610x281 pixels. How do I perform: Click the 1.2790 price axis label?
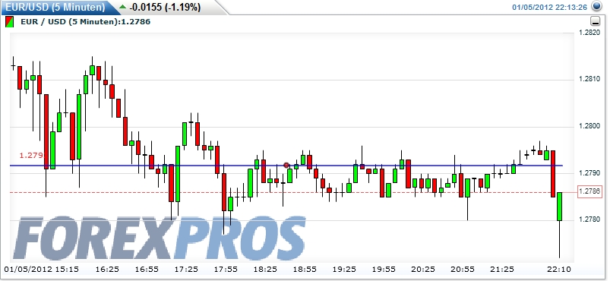tap(589, 173)
